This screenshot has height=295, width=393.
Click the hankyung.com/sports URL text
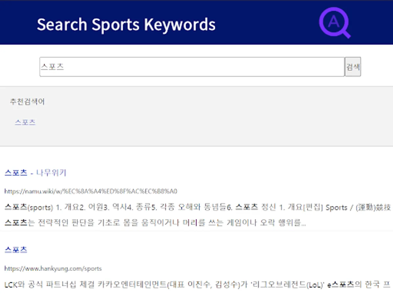[53, 268]
